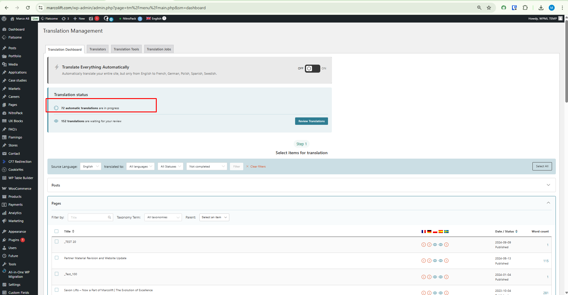Viewport: 568px width, 295px height.
Task: Sort by Date / Status using sort arrows
Action: [x=516, y=231]
